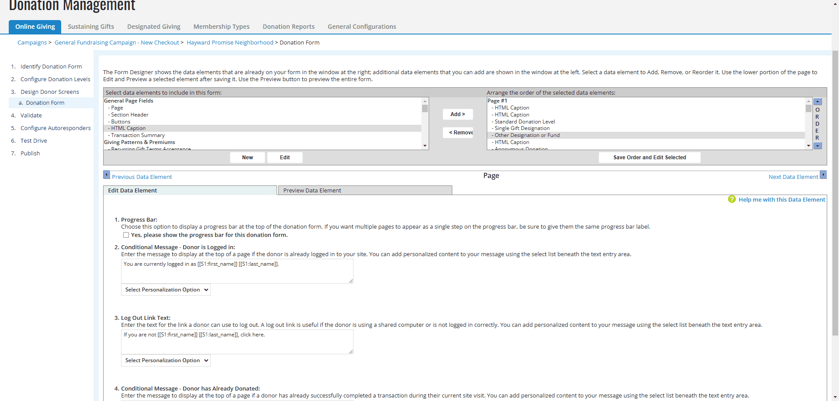Open the Donation Reports tab
The image size is (839, 401).
[x=288, y=27]
